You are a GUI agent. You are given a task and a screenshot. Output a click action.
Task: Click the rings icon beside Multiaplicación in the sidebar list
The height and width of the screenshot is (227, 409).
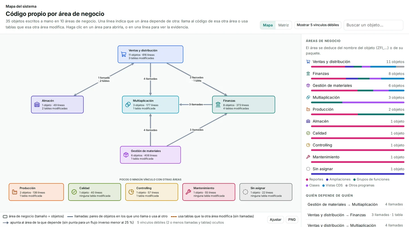tap(308, 97)
